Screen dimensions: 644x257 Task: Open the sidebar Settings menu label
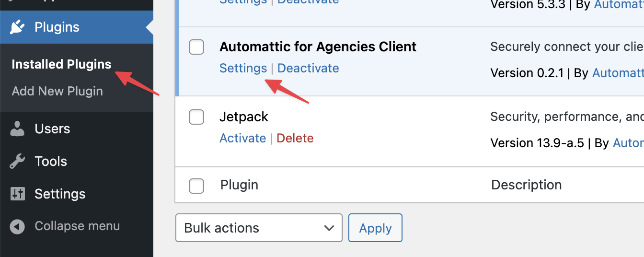60,194
